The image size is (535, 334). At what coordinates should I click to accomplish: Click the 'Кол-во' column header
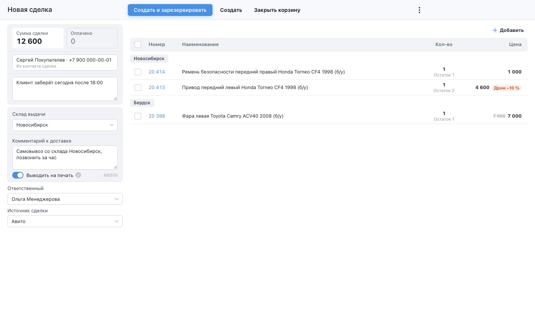click(444, 45)
